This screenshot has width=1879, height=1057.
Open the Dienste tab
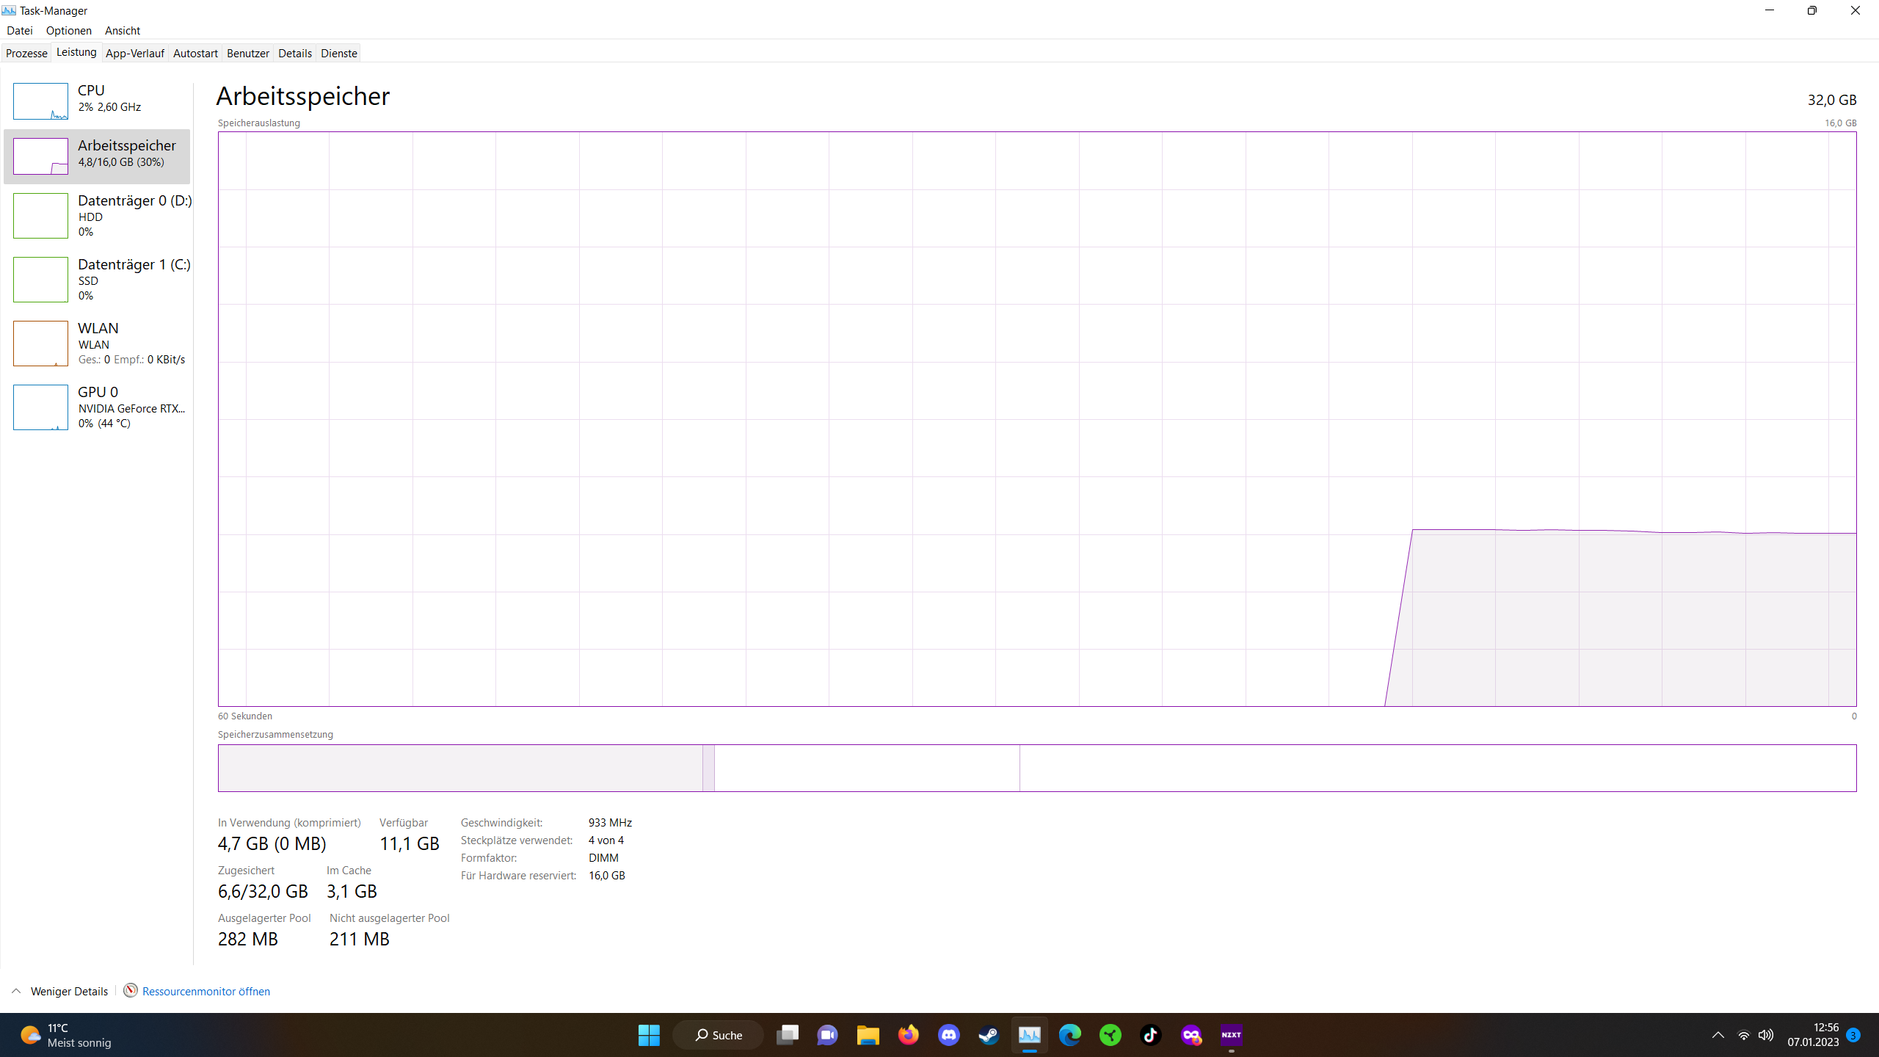(338, 53)
